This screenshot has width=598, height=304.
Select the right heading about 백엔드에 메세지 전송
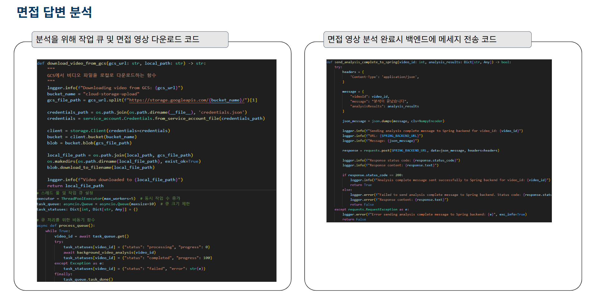pos(411,39)
